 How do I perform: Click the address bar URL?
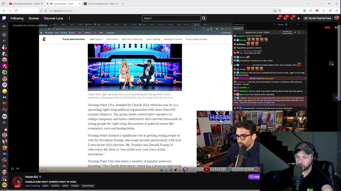tap(60, 11)
